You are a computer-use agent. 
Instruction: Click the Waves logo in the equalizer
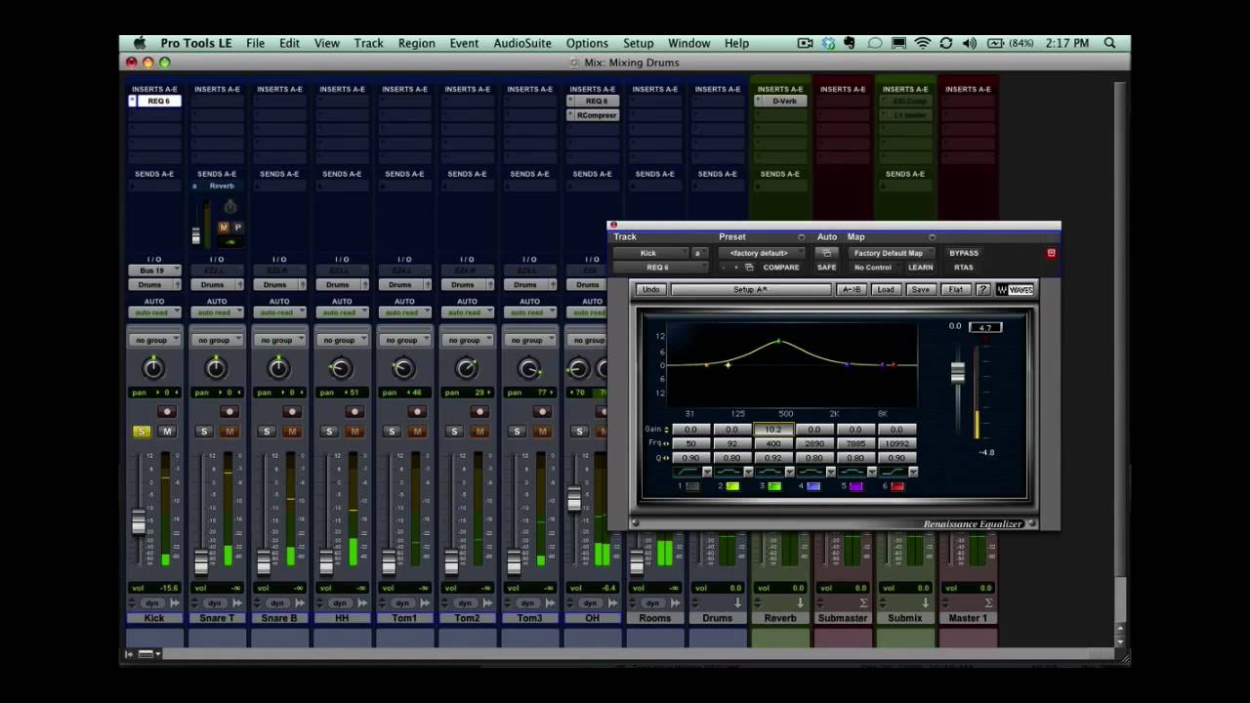[x=1014, y=290]
